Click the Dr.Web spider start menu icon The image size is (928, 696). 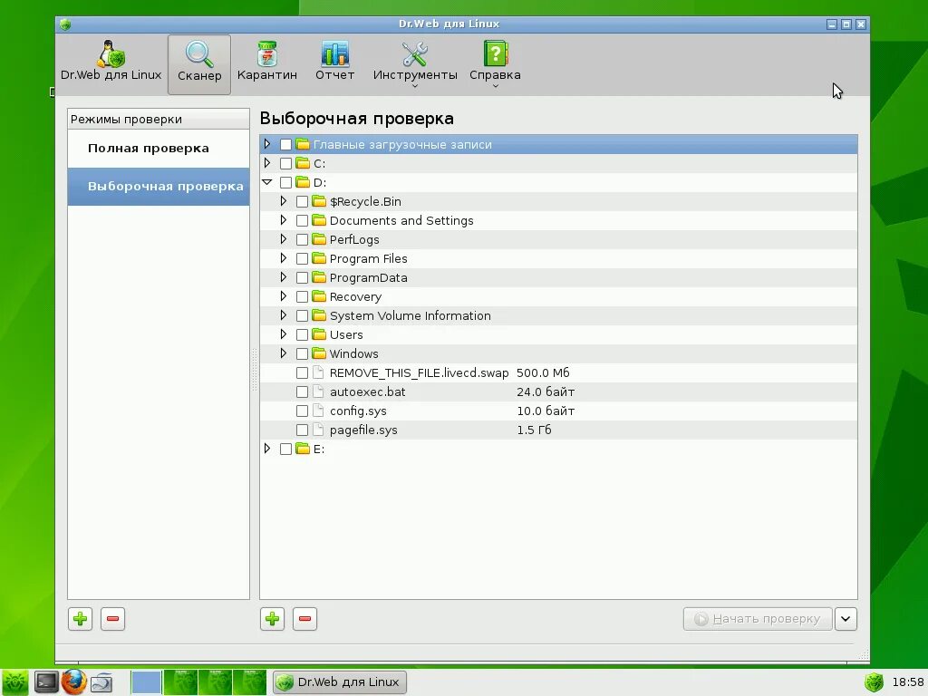[x=14, y=682]
